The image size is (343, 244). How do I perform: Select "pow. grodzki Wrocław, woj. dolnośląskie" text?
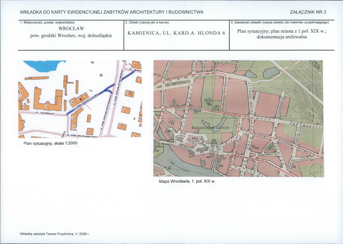71,36
